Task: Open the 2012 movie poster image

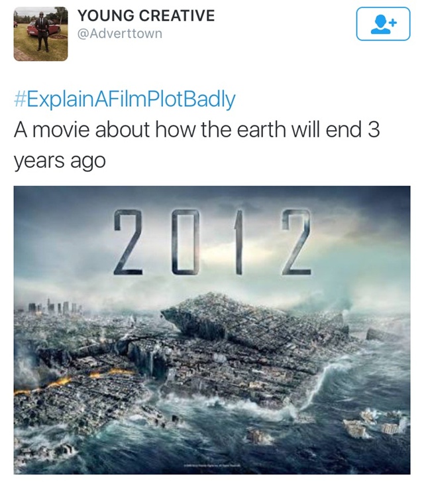Action: [212, 330]
